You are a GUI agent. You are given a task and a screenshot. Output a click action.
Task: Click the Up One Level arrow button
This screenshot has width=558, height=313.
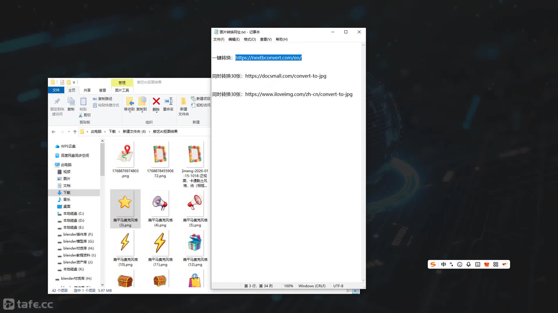75,132
